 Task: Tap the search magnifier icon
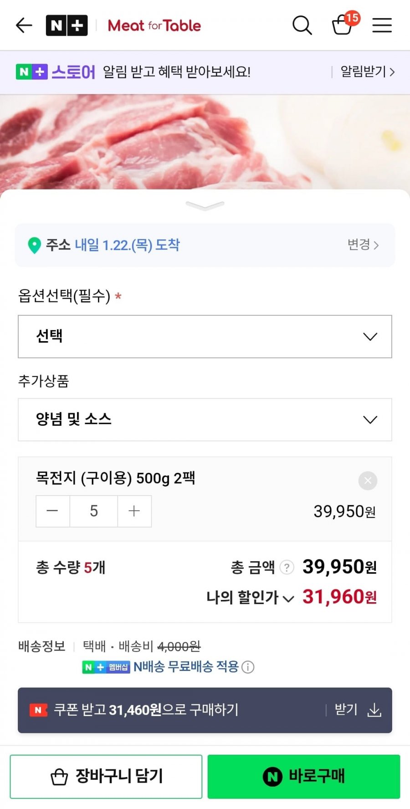[x=302, y=26]
